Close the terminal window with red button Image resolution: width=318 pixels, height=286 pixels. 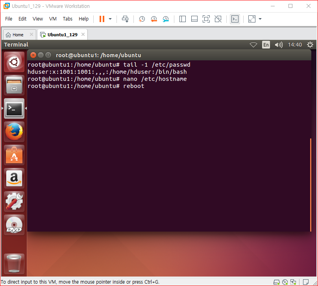pos(33,55)
